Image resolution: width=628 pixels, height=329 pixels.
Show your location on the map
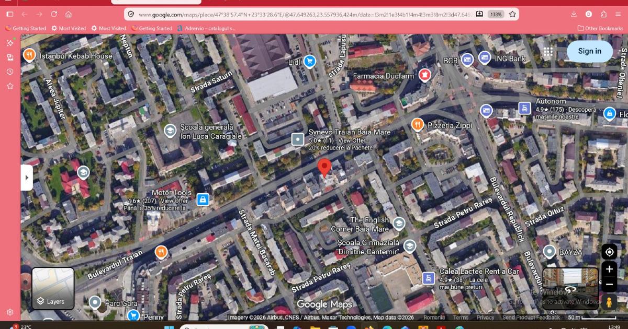(x=609, y=252)
